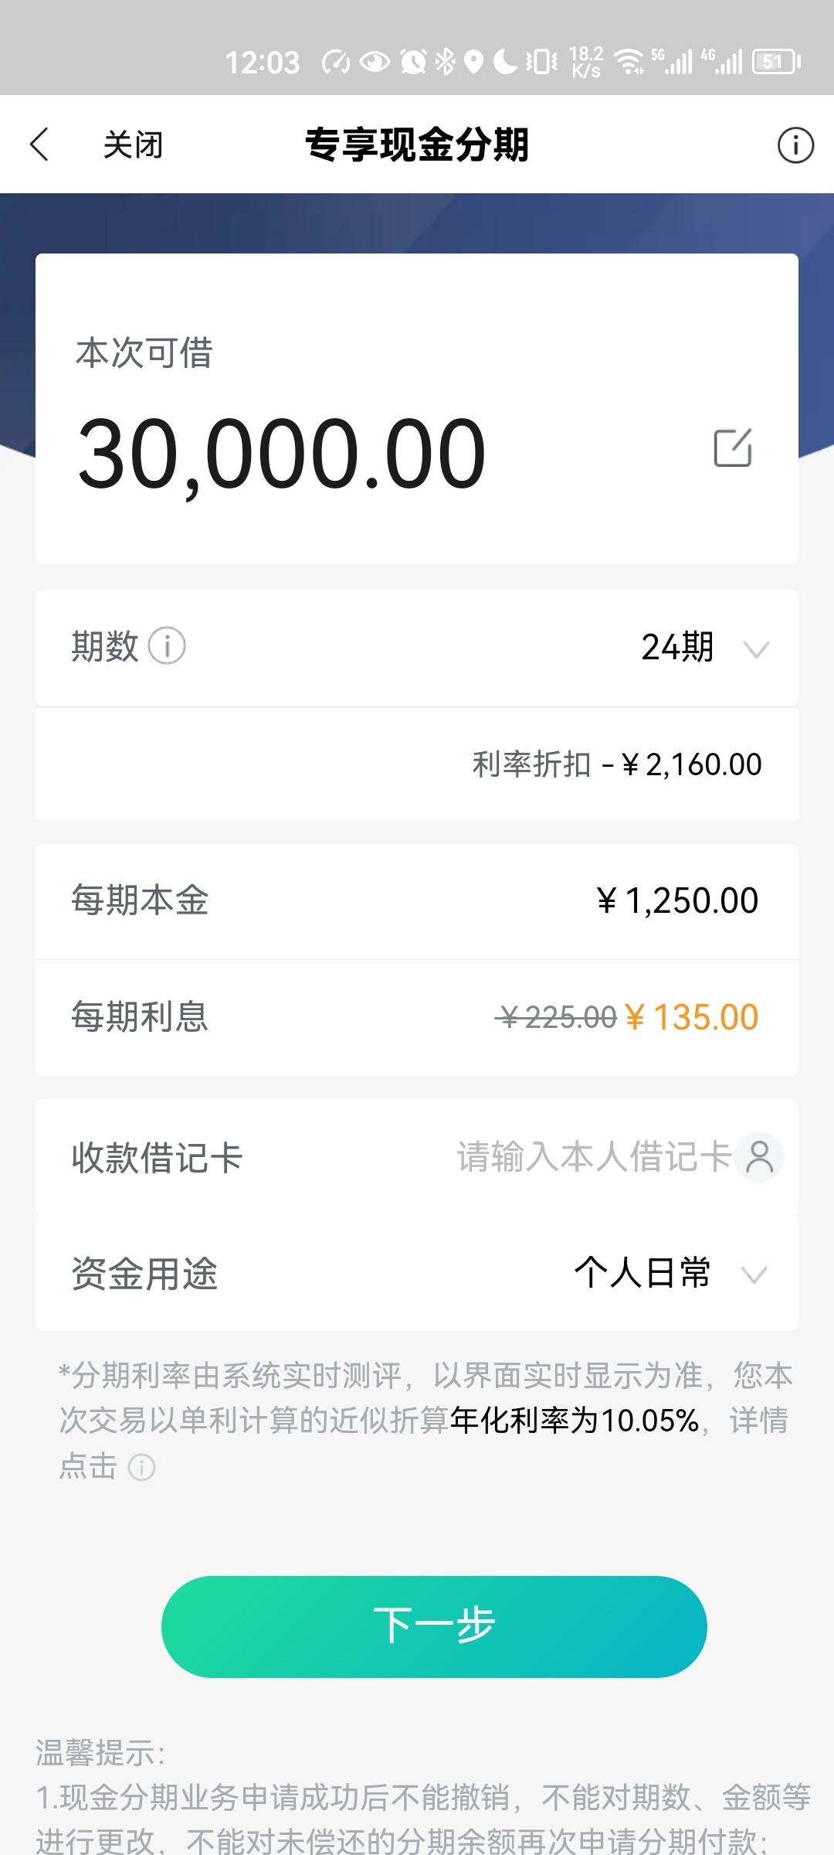Tap the battery indicator in the status bar

coord(776,61)
